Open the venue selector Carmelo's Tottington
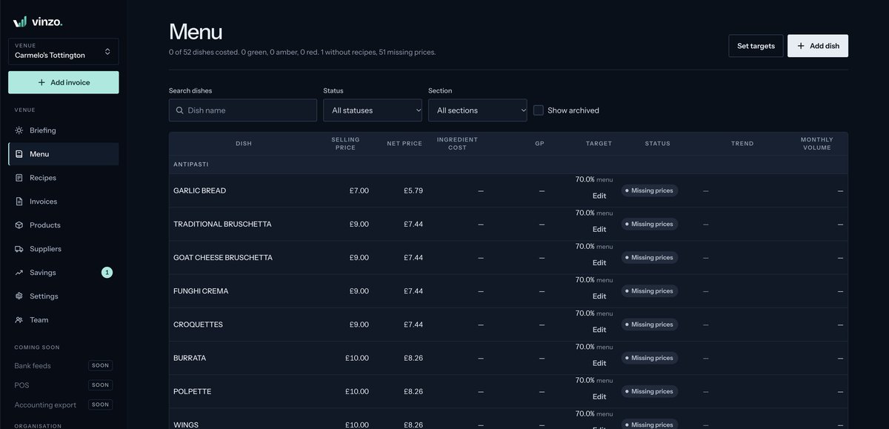The image size is (889, 429). [63, 51]
